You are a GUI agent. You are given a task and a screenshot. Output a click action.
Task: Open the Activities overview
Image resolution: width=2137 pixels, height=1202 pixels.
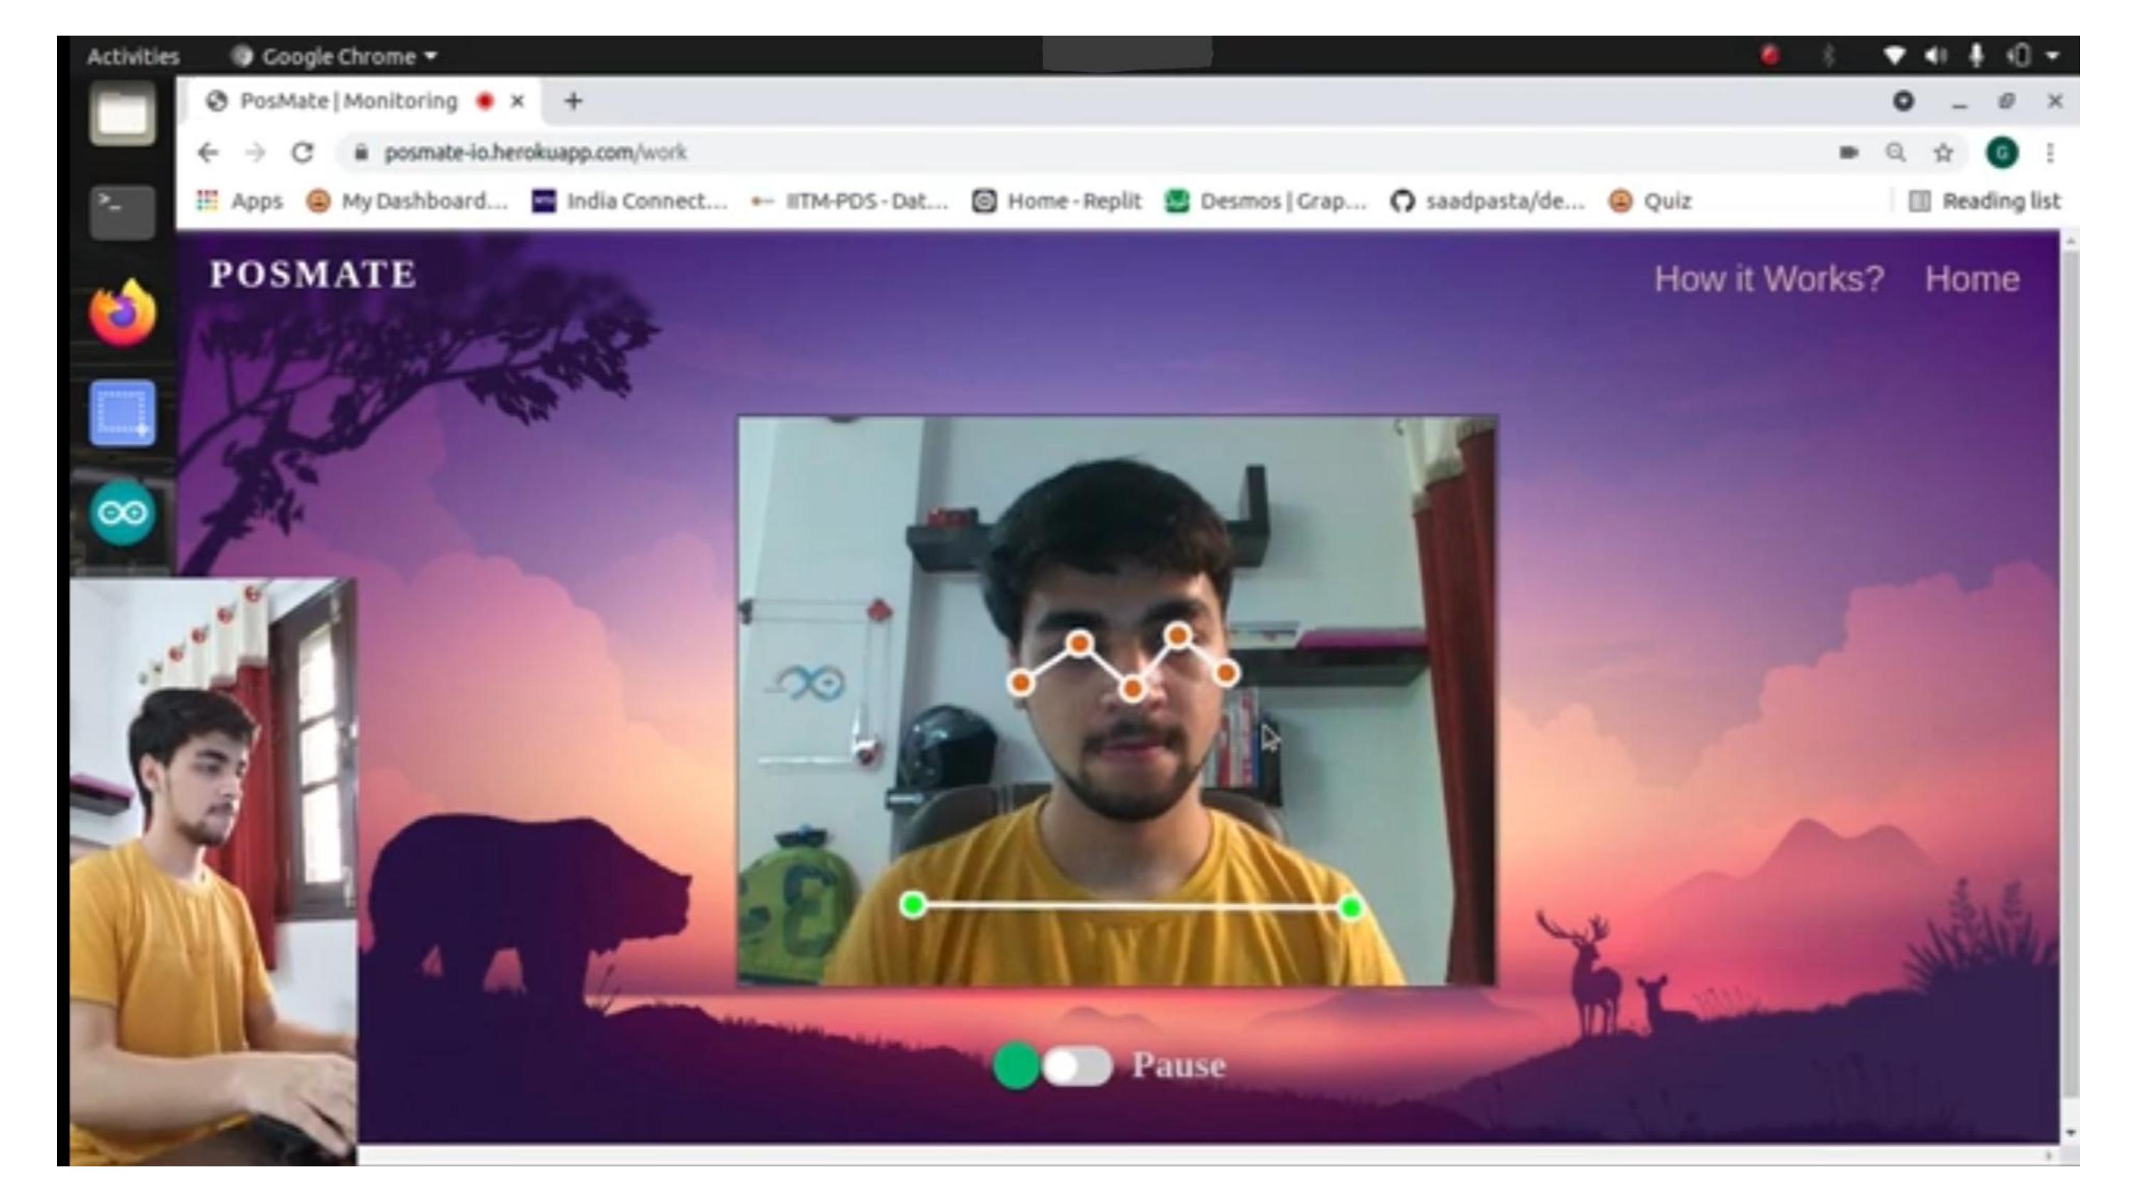132,56
